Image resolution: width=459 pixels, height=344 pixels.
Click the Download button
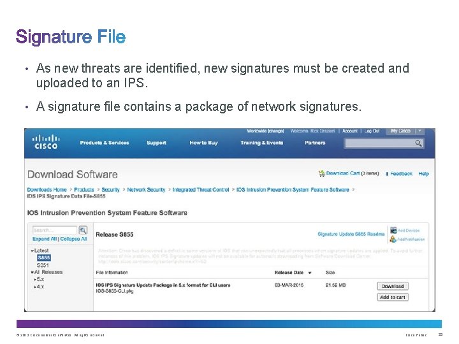pos(393,286)
